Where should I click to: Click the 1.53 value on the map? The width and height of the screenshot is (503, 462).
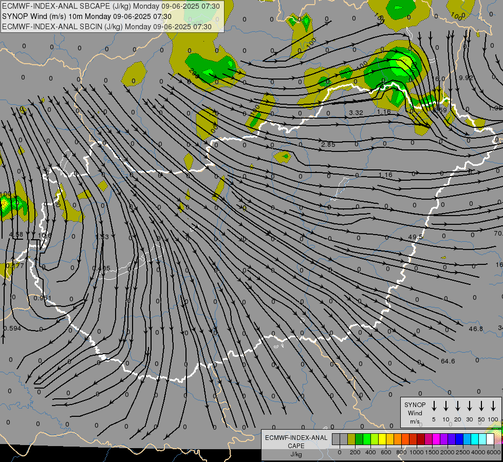click(x=102, y=237)
